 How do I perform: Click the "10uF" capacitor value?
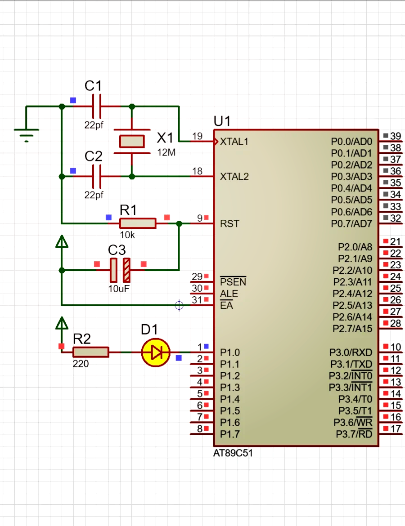tap(118, 289)
